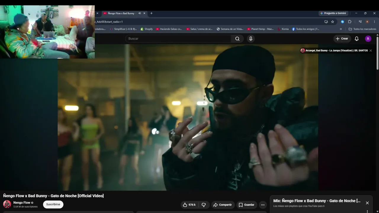This screenshot has width=379, height=213.
Task: Open the Kismia bookmark
Action: click(x=283, y=29)
